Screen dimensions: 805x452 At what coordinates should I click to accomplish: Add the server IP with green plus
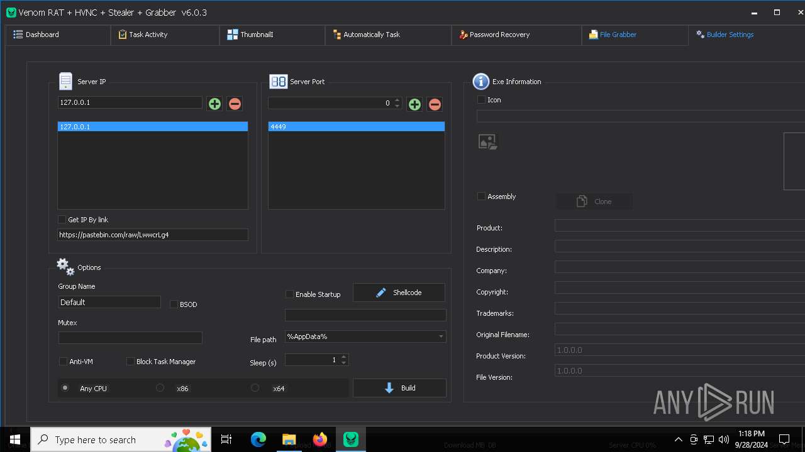tap(214, 104)
